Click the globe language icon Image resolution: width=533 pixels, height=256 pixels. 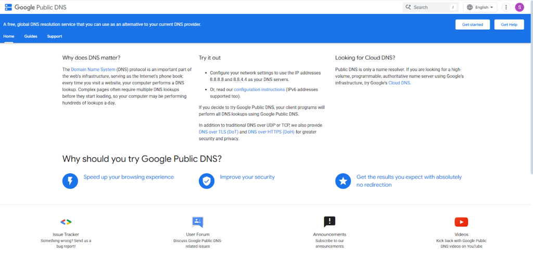(470, 7)
